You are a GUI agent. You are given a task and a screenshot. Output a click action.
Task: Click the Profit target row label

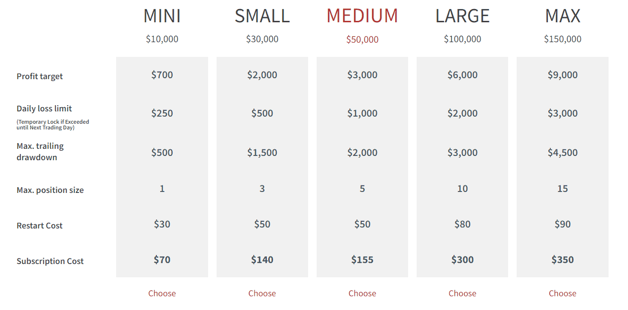pos(39,76)
